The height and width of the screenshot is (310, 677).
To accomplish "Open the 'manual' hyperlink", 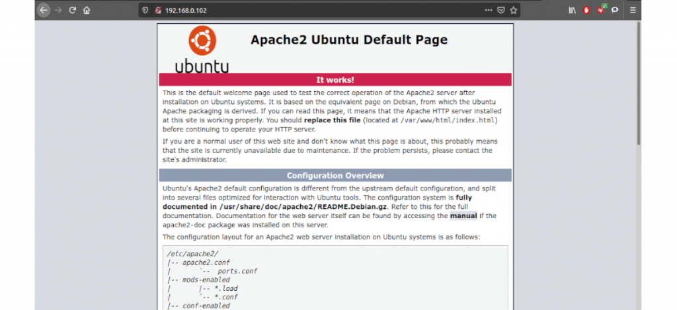I will pos(463,215).
